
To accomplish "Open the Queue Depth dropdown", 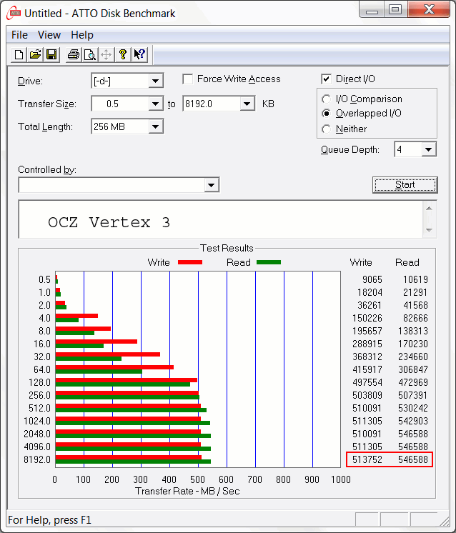I will (428, 150).
